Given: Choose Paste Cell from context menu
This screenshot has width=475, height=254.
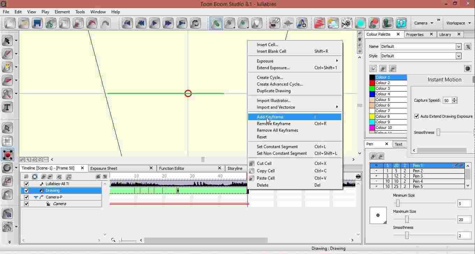Looking at the screenshot, I should (295, 178).
